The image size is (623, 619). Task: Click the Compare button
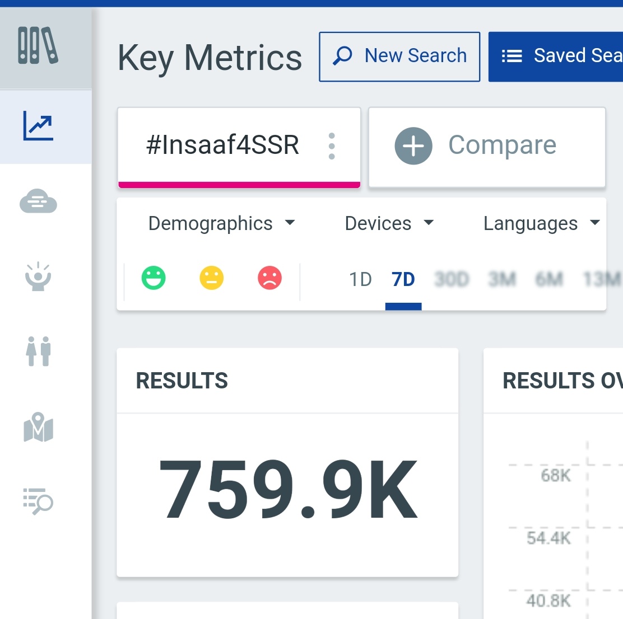coord(487,147)
